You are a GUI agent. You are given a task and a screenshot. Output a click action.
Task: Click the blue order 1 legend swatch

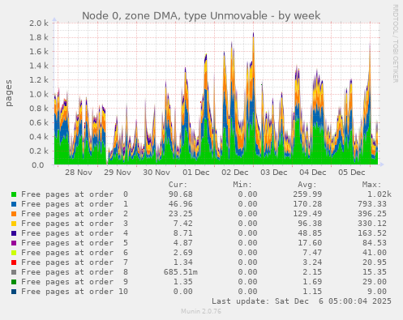coord(14,204)
